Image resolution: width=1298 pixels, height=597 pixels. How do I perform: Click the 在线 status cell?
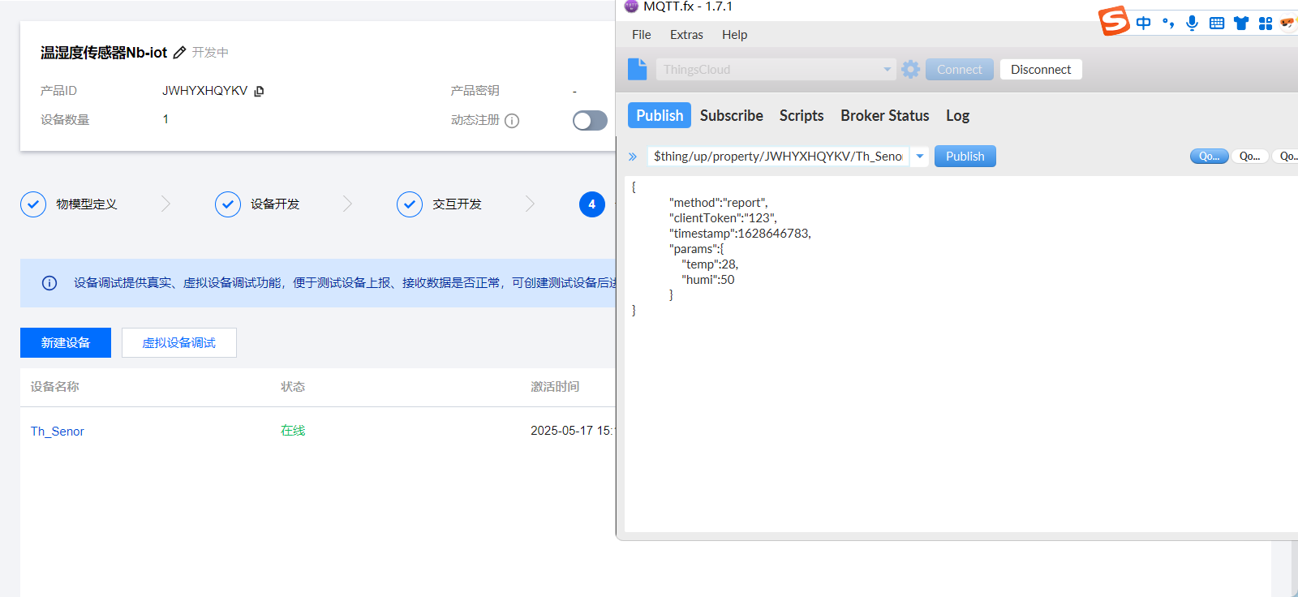(293, 431)
